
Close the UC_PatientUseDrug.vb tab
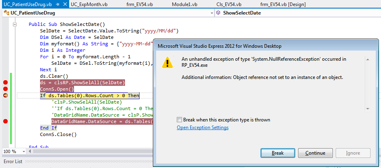(x=65, y=4)
